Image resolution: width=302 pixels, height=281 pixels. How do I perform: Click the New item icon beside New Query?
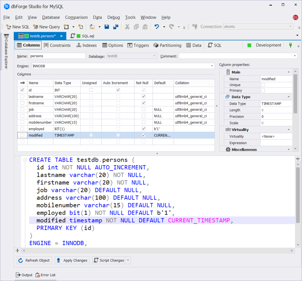(x=66, y=27)
